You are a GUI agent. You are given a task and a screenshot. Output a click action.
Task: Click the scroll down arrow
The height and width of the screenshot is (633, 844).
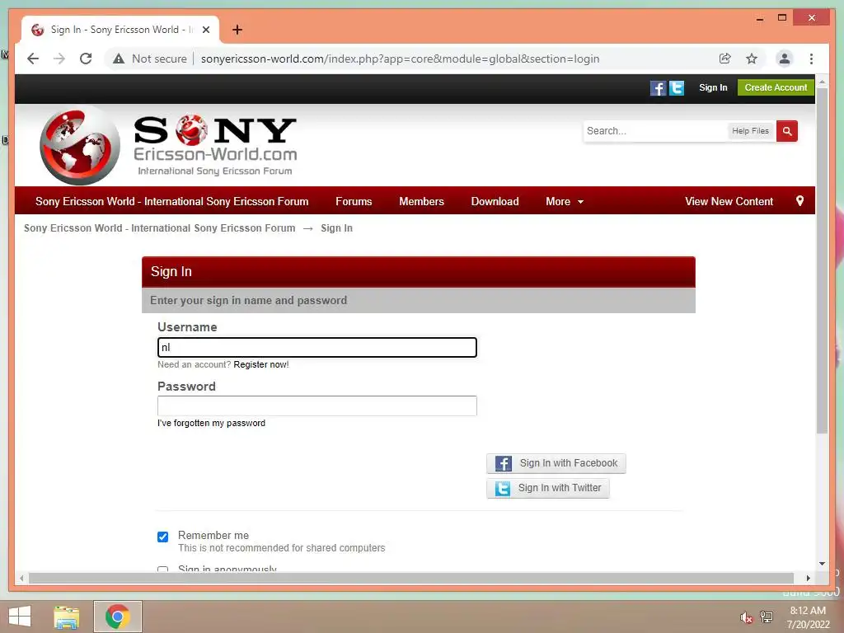pyautogui.click(x=822, y=564)
